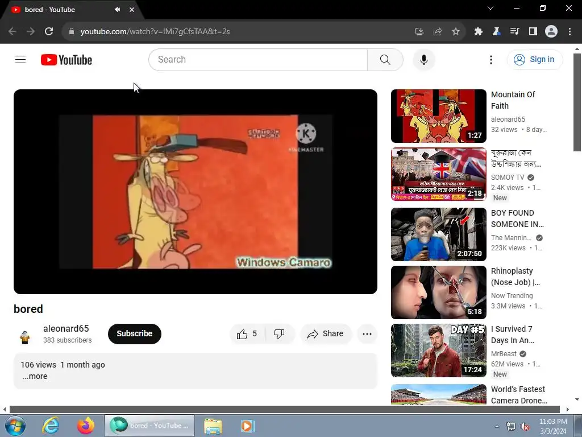The height and width of the screenshot is (437, 582).
Task: Open Chrome Labs flask icon
Action: (497, 31)
